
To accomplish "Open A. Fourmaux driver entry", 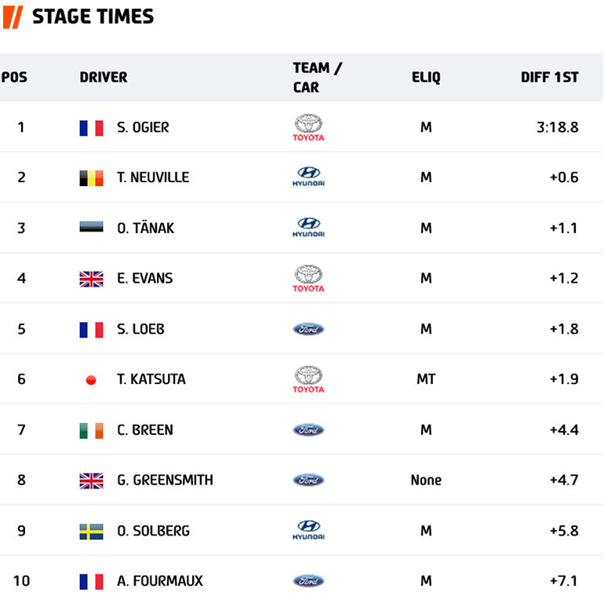I will 159,581.
